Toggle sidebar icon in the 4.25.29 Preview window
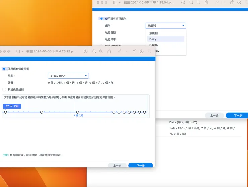The image size is (248, 187). (18, 51)
